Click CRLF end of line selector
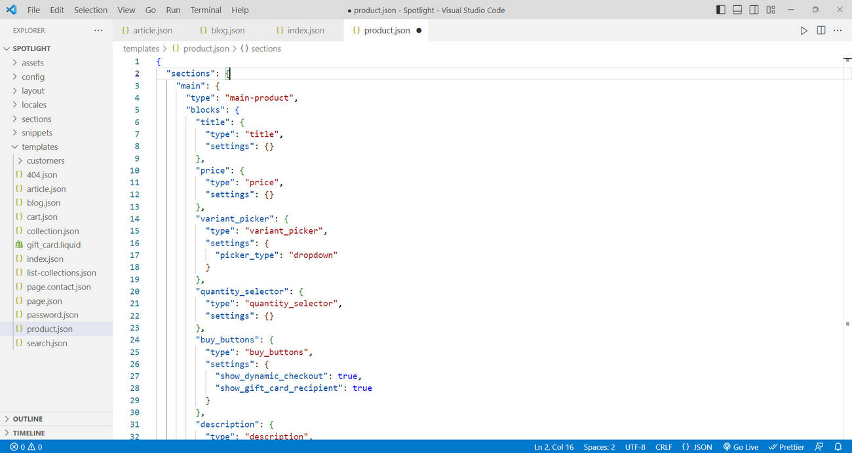852x453 pixels. 663,447
